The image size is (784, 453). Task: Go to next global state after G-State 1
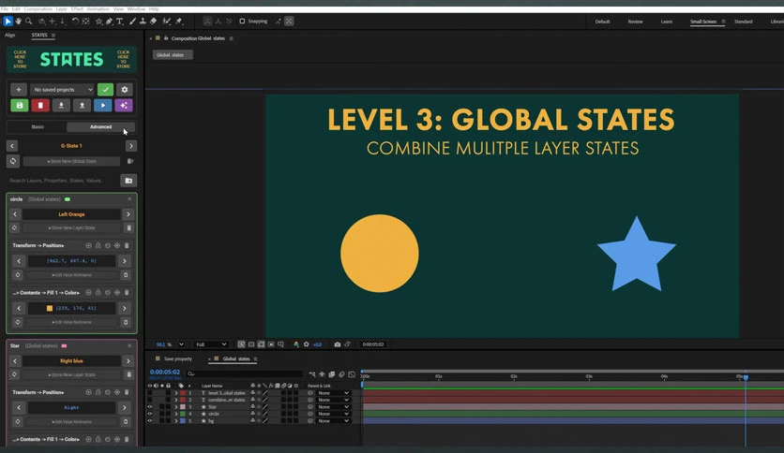[x=131, y=146]
